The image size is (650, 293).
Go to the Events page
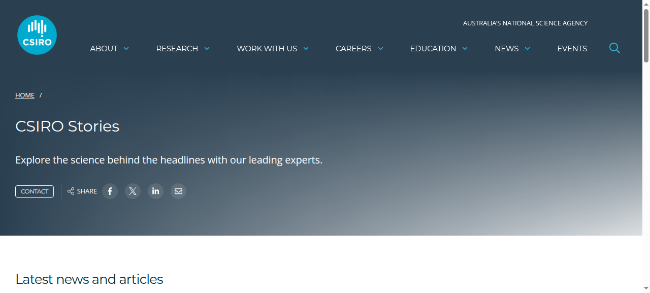tap(572, 49)
